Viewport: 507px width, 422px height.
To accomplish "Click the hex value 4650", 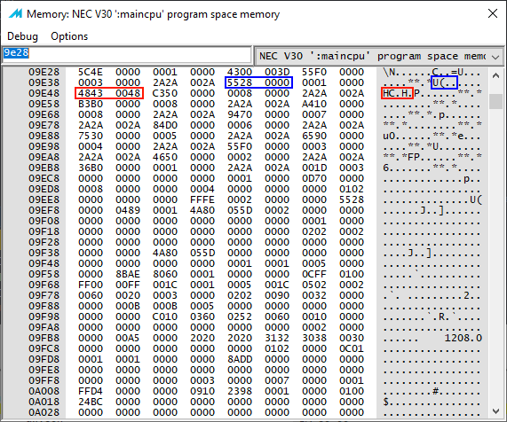I will [165, 157].
